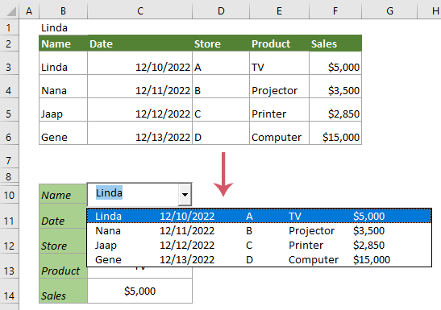Pick the Jaap row in dropdown list

click(x=259, y=245)
